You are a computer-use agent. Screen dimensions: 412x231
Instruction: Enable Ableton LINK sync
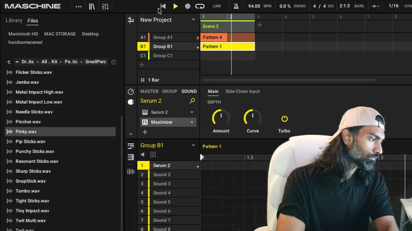[217, 6]
